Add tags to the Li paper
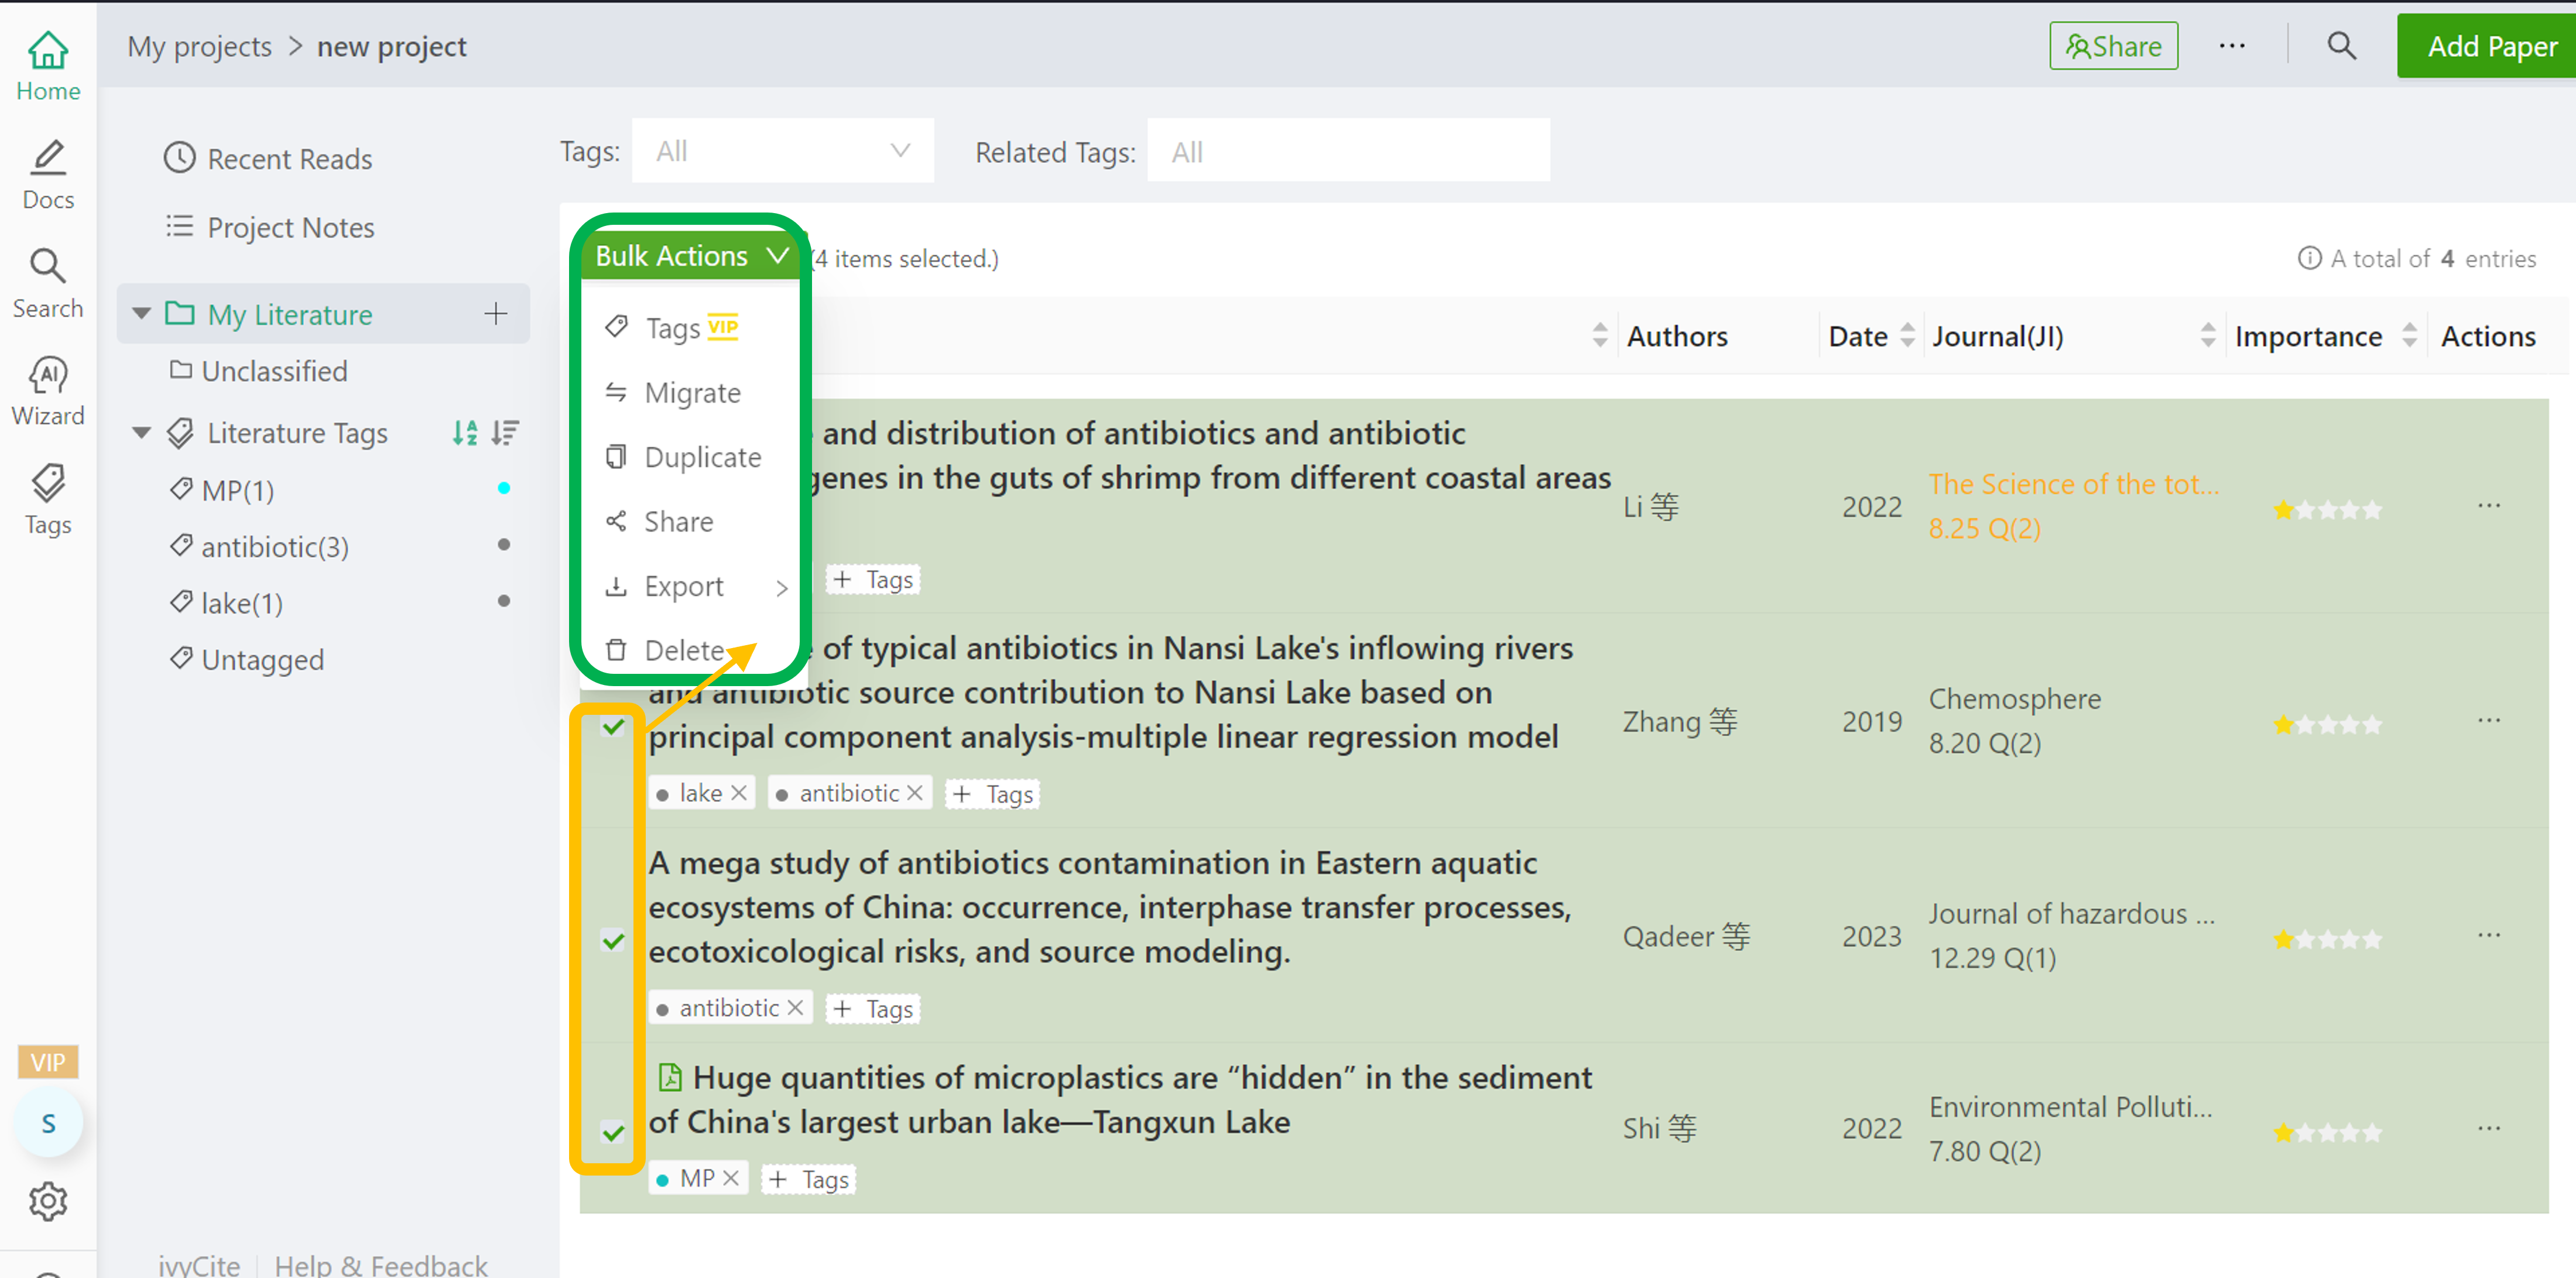 coord(873,579)
